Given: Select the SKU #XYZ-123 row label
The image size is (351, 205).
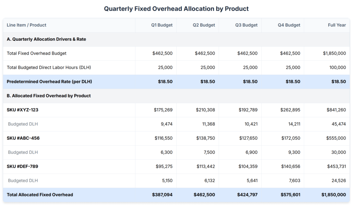Looking at the screenshot, I should 22,110.
